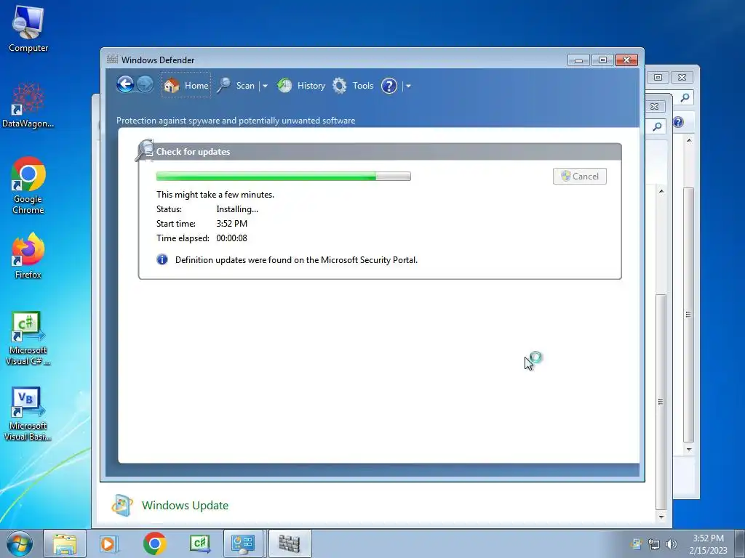745x558 pixels.
Task: Open Tools in Windows Defender
Action: (x=353, y=86)
